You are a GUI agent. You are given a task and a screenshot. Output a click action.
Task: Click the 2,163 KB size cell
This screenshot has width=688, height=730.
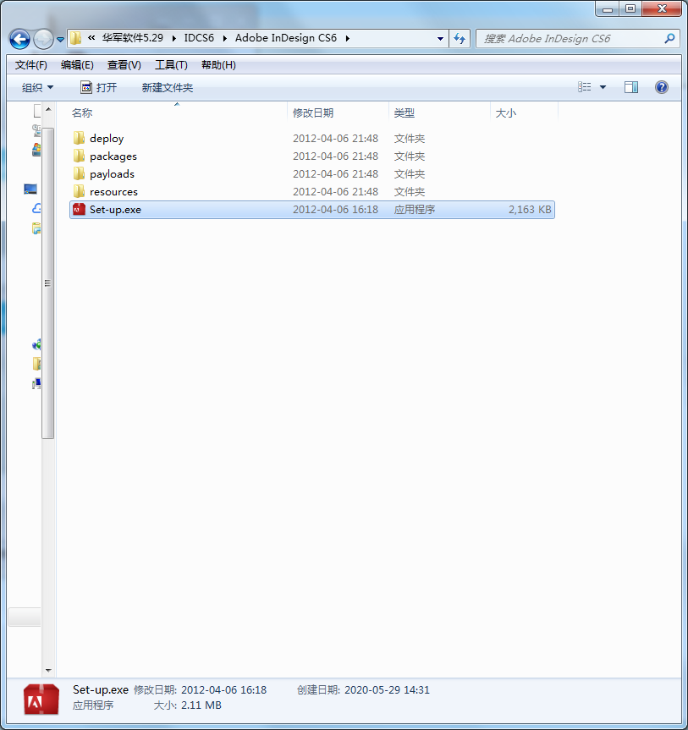point(530,210)
